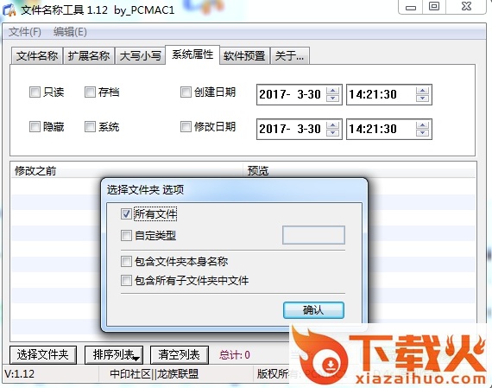
Task: Tick the 隐藏 checkbox
Action: pos(35,127)
